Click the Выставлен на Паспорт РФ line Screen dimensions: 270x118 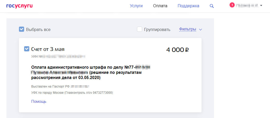point(60,86)
